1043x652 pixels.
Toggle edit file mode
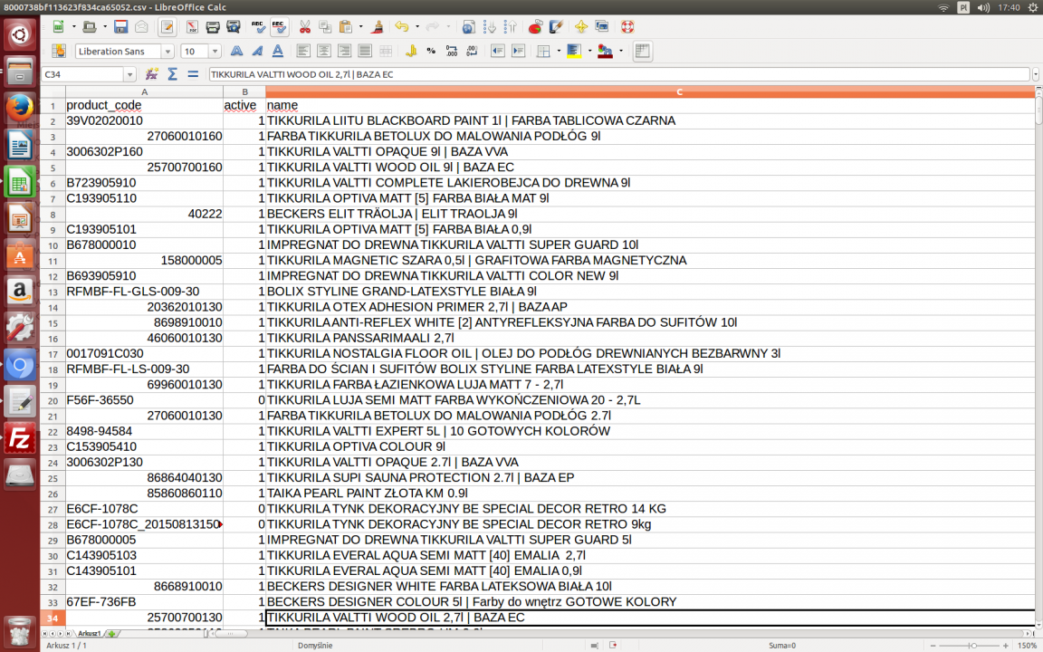167,27
